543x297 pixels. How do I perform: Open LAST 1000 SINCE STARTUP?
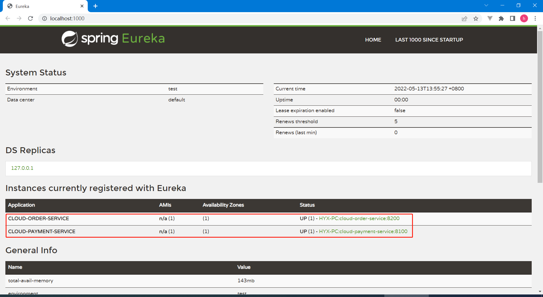(429, 40)
